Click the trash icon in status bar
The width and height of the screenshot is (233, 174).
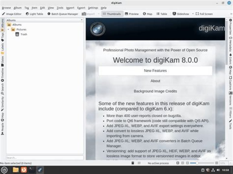point(133,163)
